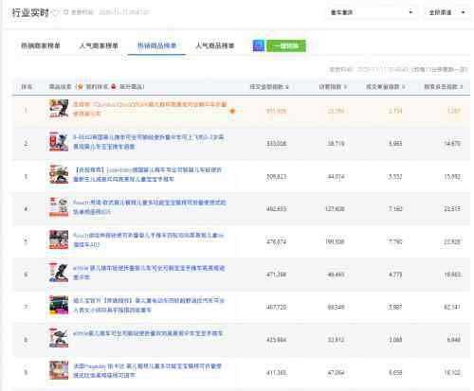The width and height of the screenshot is (474, 391).
Task: Select the 热销商品榜单 tab
Action: [156, 45]
